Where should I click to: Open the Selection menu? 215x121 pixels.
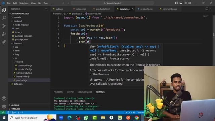click(x=24, y=3)
